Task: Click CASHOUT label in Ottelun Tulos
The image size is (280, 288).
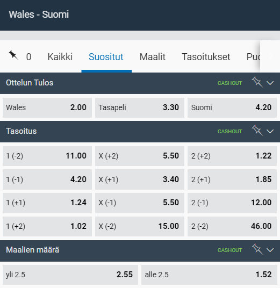Action: (x=229, y=83)
